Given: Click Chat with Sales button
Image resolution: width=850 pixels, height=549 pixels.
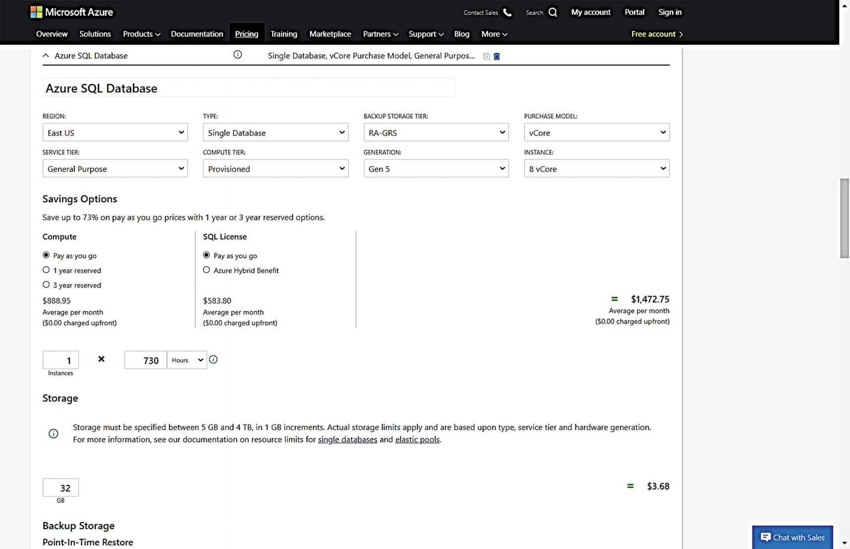Looking at the screenshot, I should [x=792, y=537].
